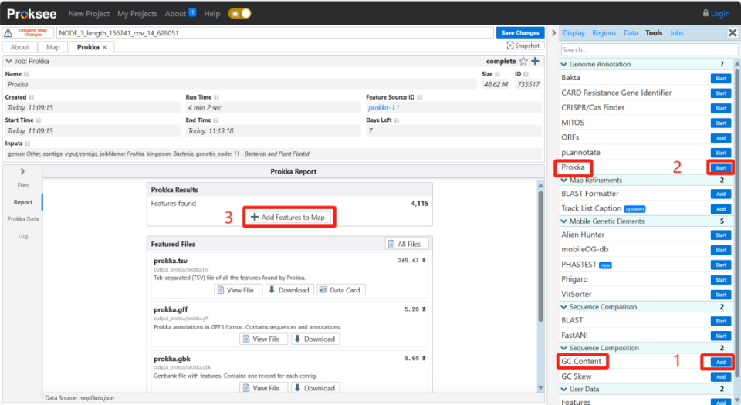The height and width of the screenshot is (405, 741).
Task: Start the PHASTEST tool
Action: [x=721, y=265]
